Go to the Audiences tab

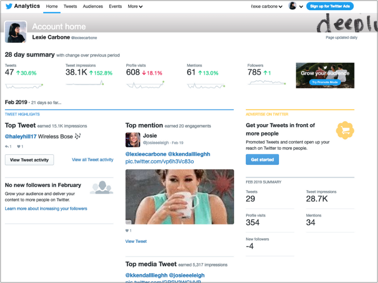tap(93, 6)
